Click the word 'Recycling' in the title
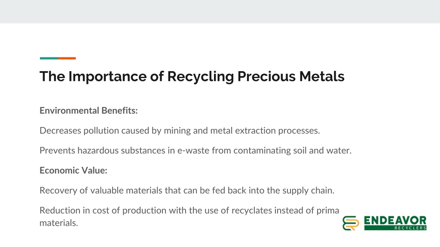Viewport: 440px width, 247px height. click(200, 77)
